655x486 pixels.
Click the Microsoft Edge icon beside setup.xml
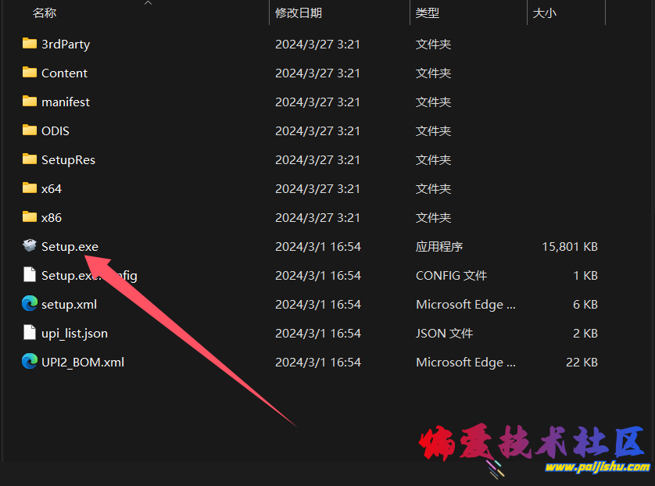(x=29, y=304)
